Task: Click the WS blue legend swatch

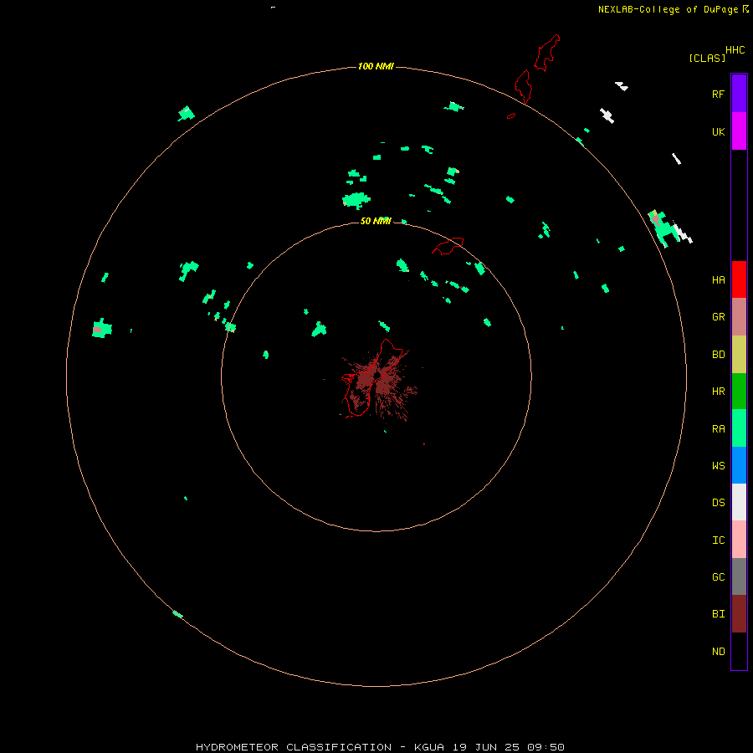Action: tap(739, 465)
